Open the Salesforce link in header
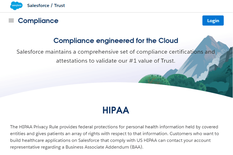 point(38,6)
